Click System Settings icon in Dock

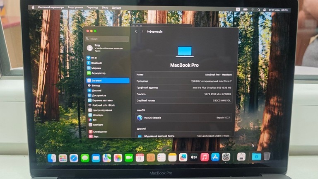point(226,157)
